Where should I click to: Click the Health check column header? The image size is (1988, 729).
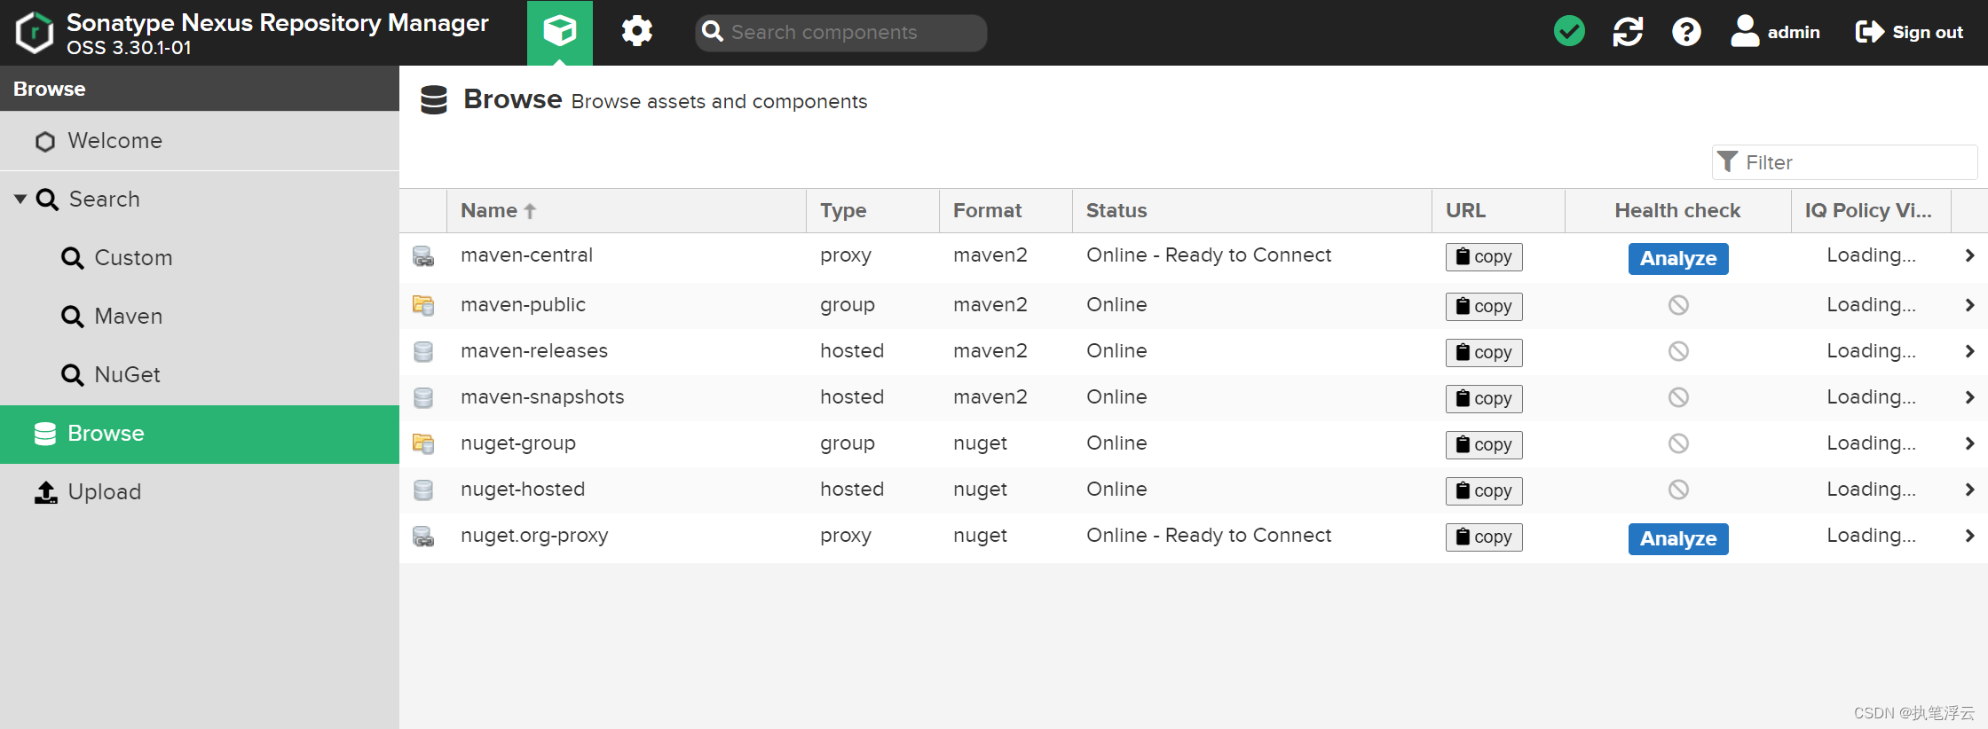click(x=1677, y=210)
